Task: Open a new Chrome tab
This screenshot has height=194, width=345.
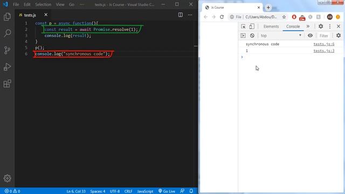Action: pyautogui.click(x=268, y=8)
